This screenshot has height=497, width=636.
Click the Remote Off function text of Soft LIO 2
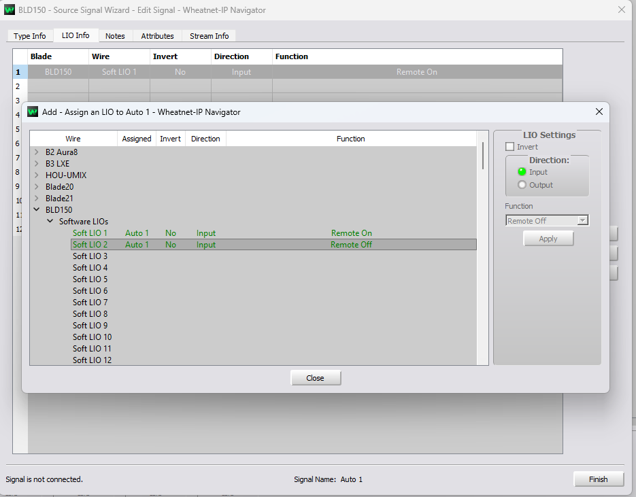(x=351, y=245)
